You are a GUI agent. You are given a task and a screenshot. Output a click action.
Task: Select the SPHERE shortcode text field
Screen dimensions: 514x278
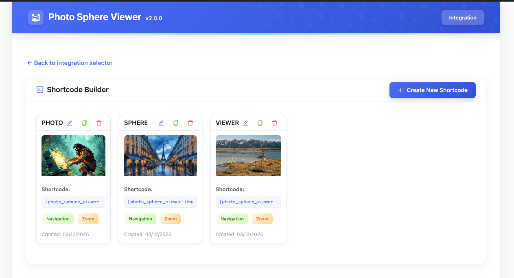point(160,202)
